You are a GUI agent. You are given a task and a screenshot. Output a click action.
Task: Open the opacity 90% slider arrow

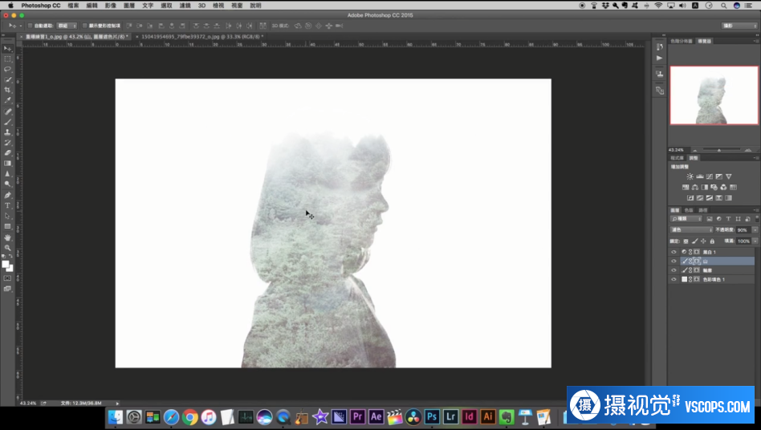point(755,229)
